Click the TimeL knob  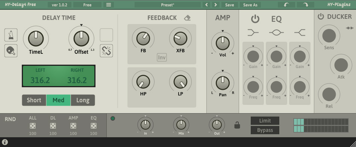36,39
